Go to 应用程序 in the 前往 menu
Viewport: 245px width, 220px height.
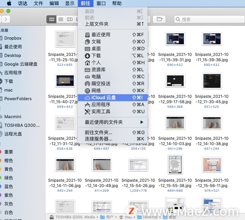pos(113,105)
